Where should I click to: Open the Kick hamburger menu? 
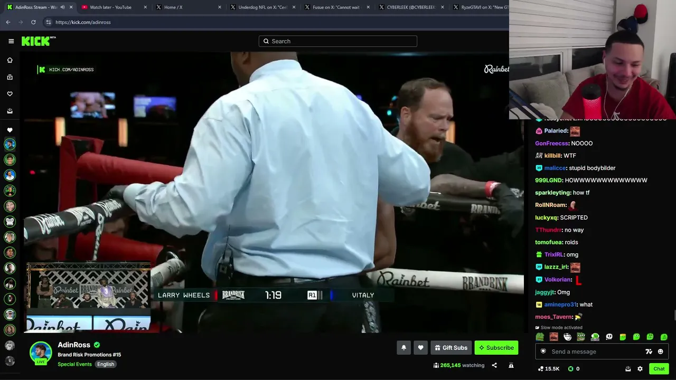coord(11,41)
